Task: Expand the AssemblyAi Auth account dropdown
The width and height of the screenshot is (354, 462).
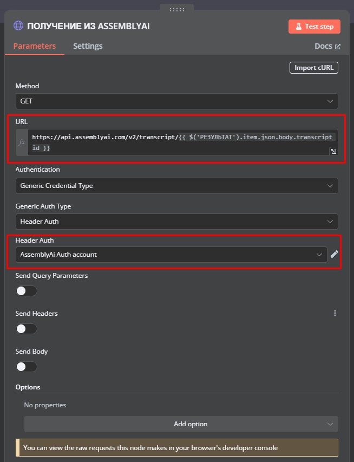Action: [x=172, y=254]
